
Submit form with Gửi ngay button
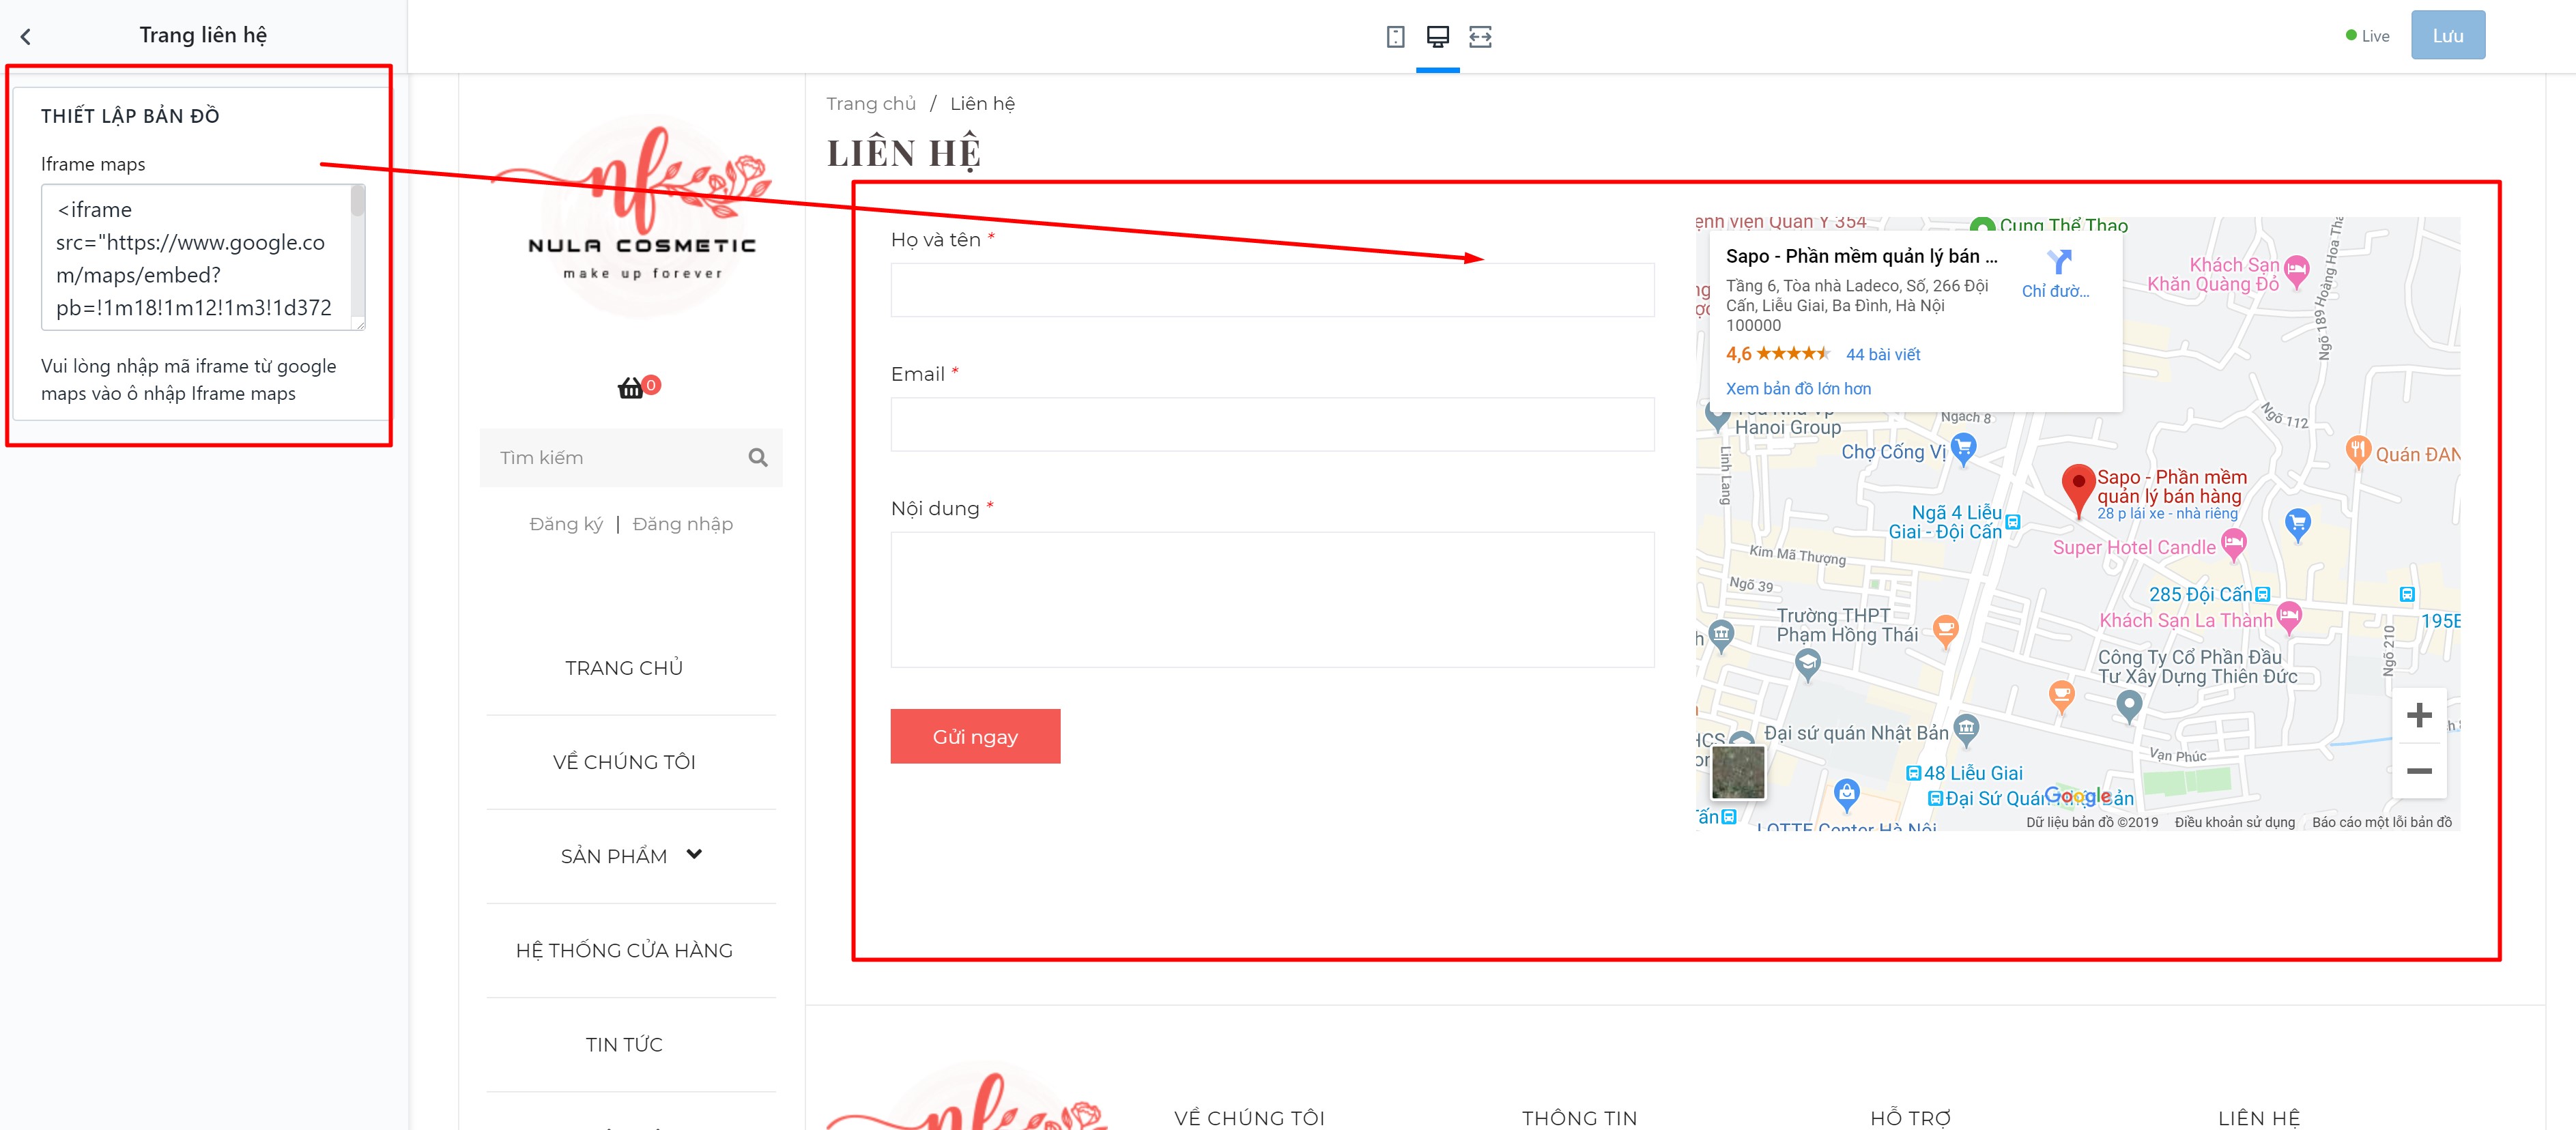975,736
